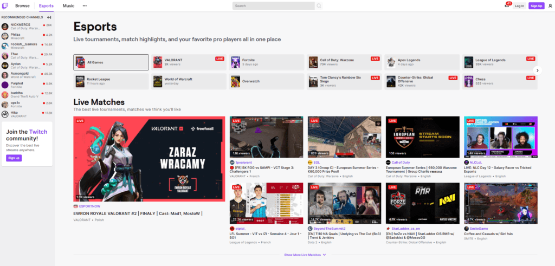555x266 pixels.
Task: Open the notifications inbox icon
Action: [507, 6]
